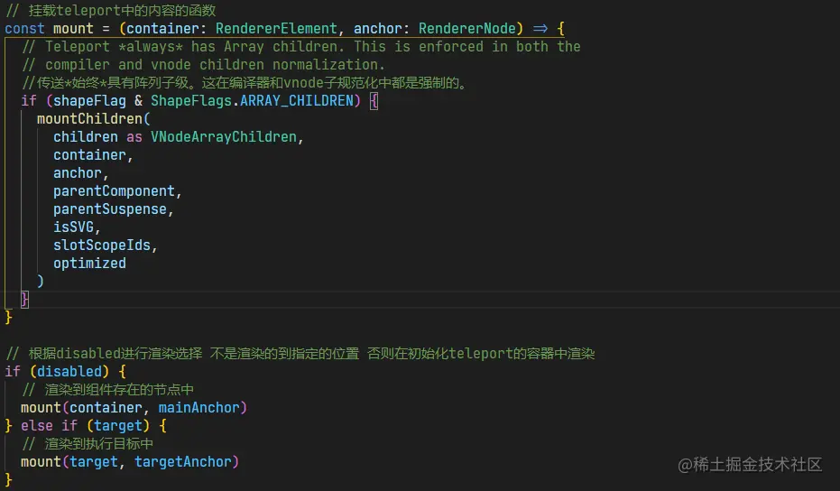Click 'slotScopeIds,' argument
The image size is (840, 491).
pos(105,245)
